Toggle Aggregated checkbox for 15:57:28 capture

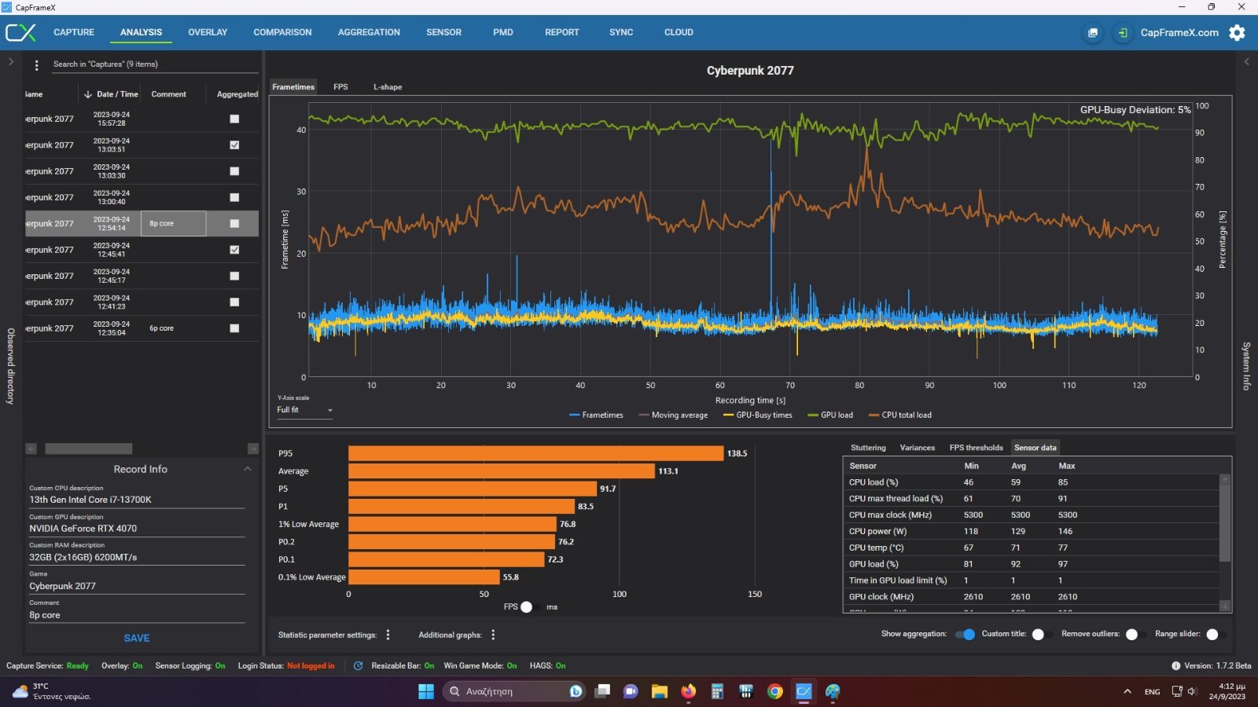point(234,119)
